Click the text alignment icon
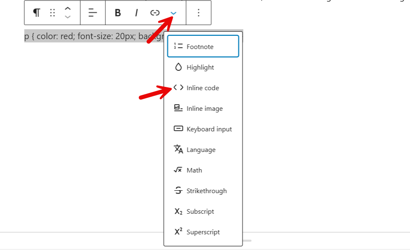The width and height of the screenshot is (410, 252). 93,13
